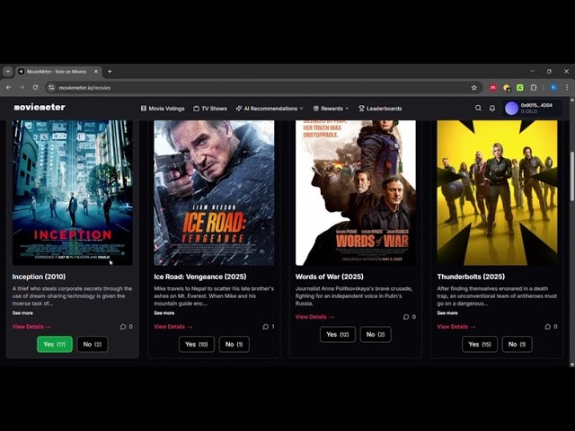Image resolution: width=575 pixels, height=431 pixels.
Task: Vote No on Inception
Action: [92, 344]
